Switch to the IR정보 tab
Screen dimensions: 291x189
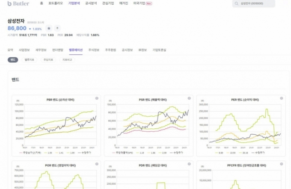(x=143, y=50)
